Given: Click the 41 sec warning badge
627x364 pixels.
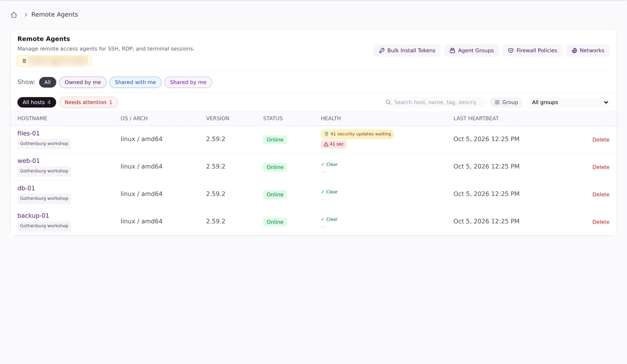Looking at the screenshot, I should (x=334, y=144).
